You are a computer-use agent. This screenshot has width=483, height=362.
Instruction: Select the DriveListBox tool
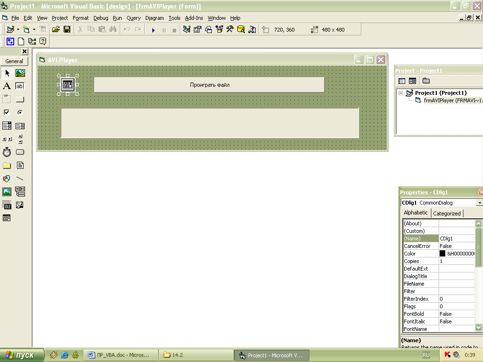tap(20, 152)
